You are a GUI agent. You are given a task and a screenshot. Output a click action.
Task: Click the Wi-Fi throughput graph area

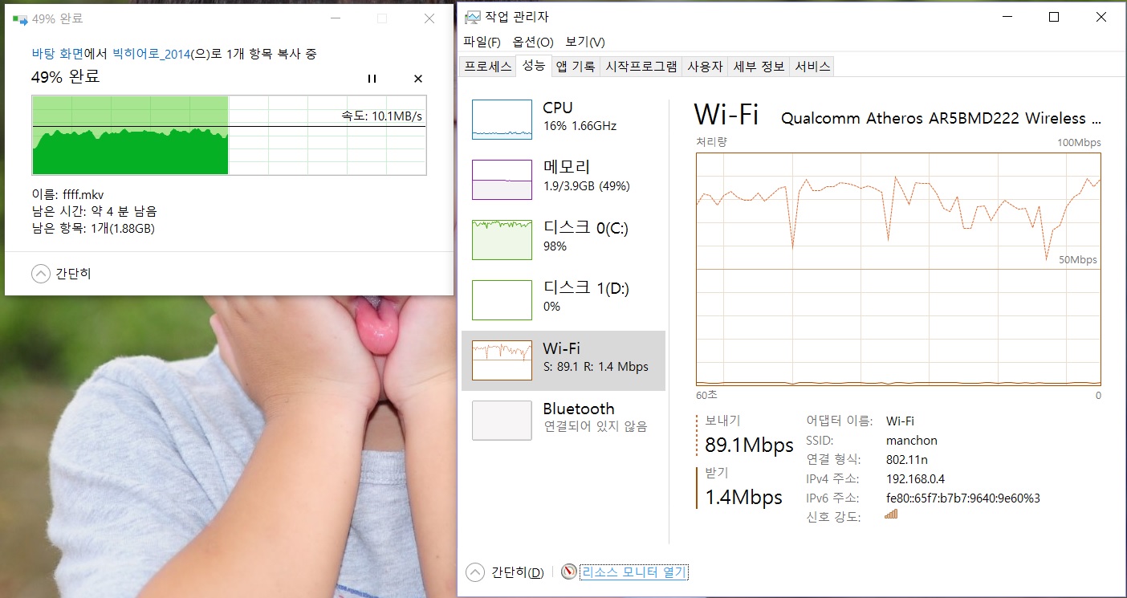898,270
